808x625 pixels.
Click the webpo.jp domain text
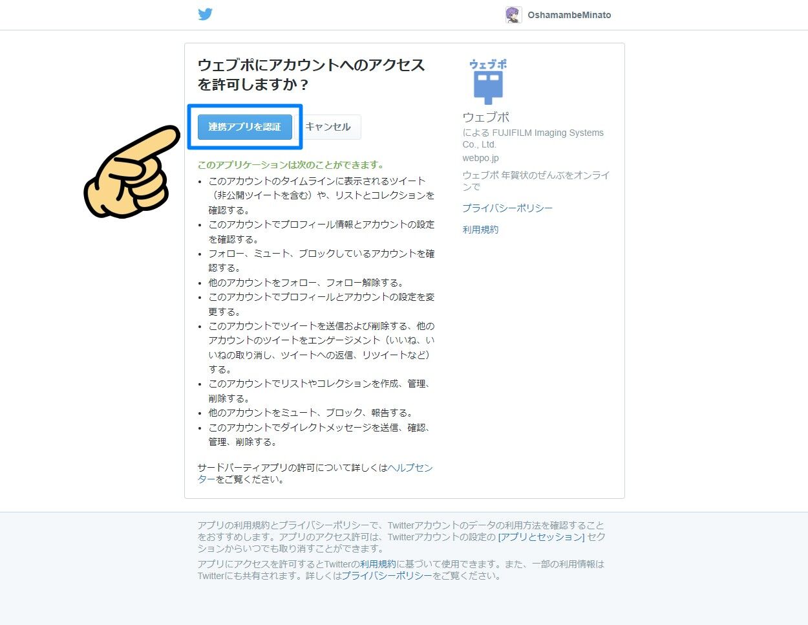[x=480, y=158]
